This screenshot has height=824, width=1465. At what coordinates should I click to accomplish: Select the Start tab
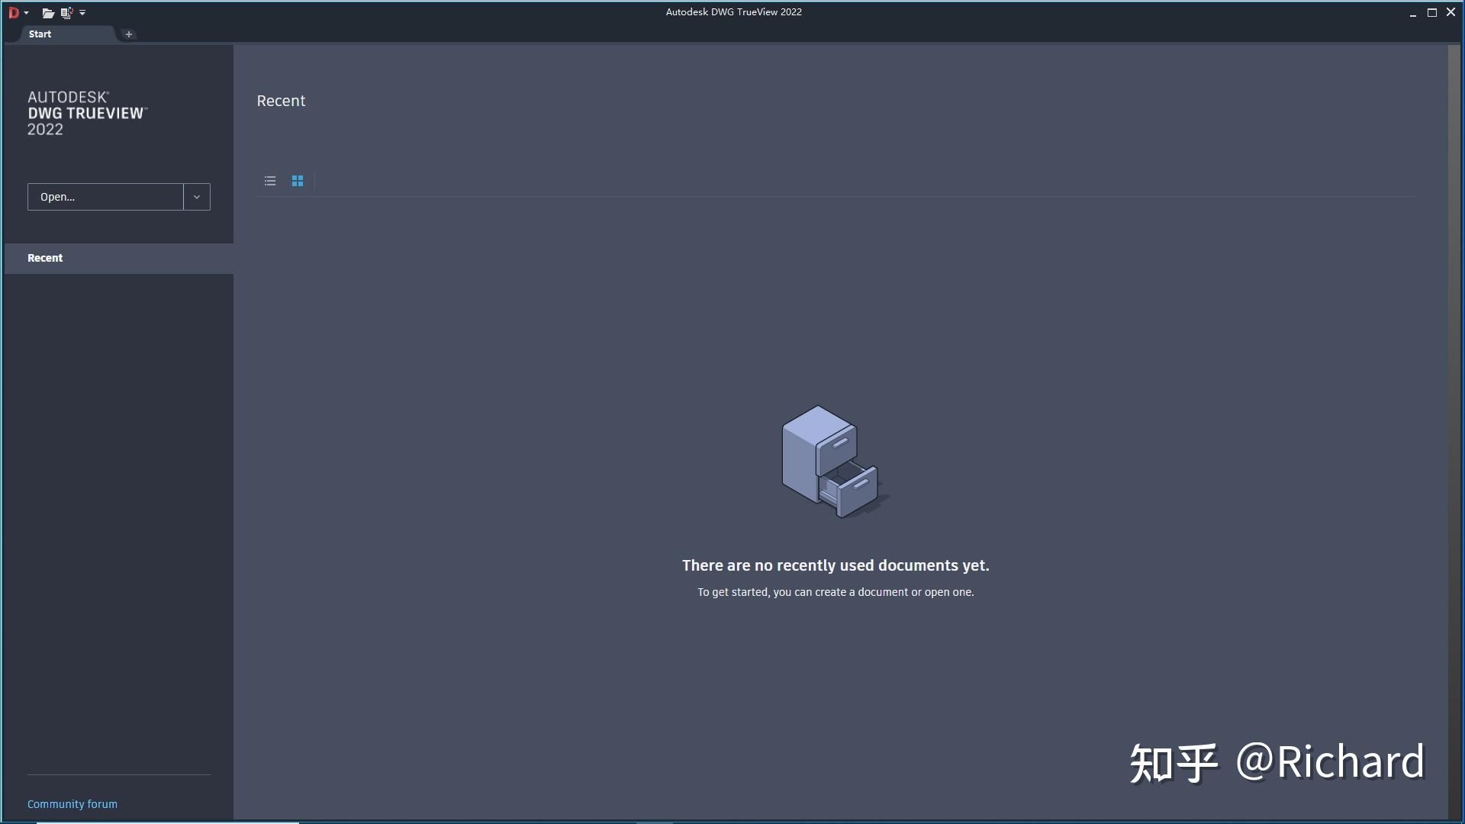pos(40,34)
